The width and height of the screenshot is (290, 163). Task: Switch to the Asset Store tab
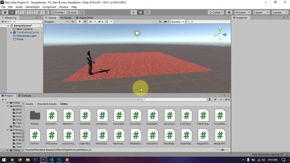pos(84,18)
